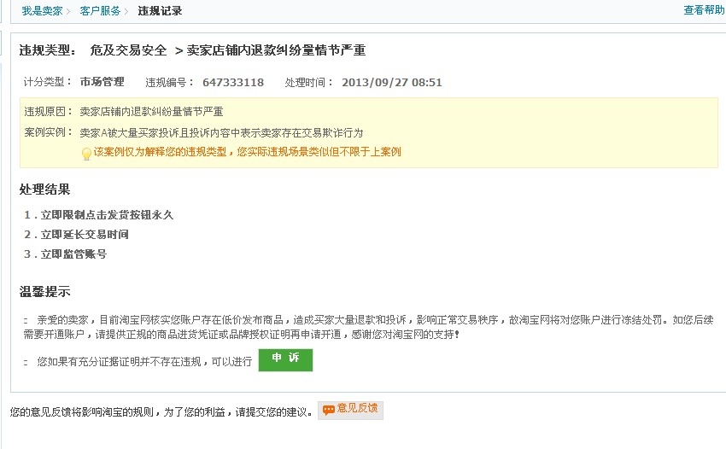
Task: Click breadcrumb arrow after 客户服务
Action: 126,11
